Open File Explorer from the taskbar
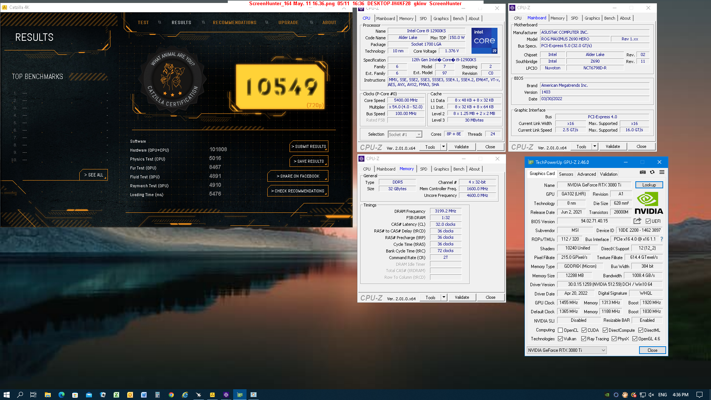This screenshot has height=400, width=711. click(47, 395)
